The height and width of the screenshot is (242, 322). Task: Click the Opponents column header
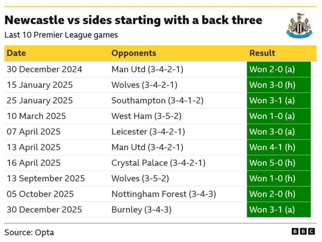[134, 53]
